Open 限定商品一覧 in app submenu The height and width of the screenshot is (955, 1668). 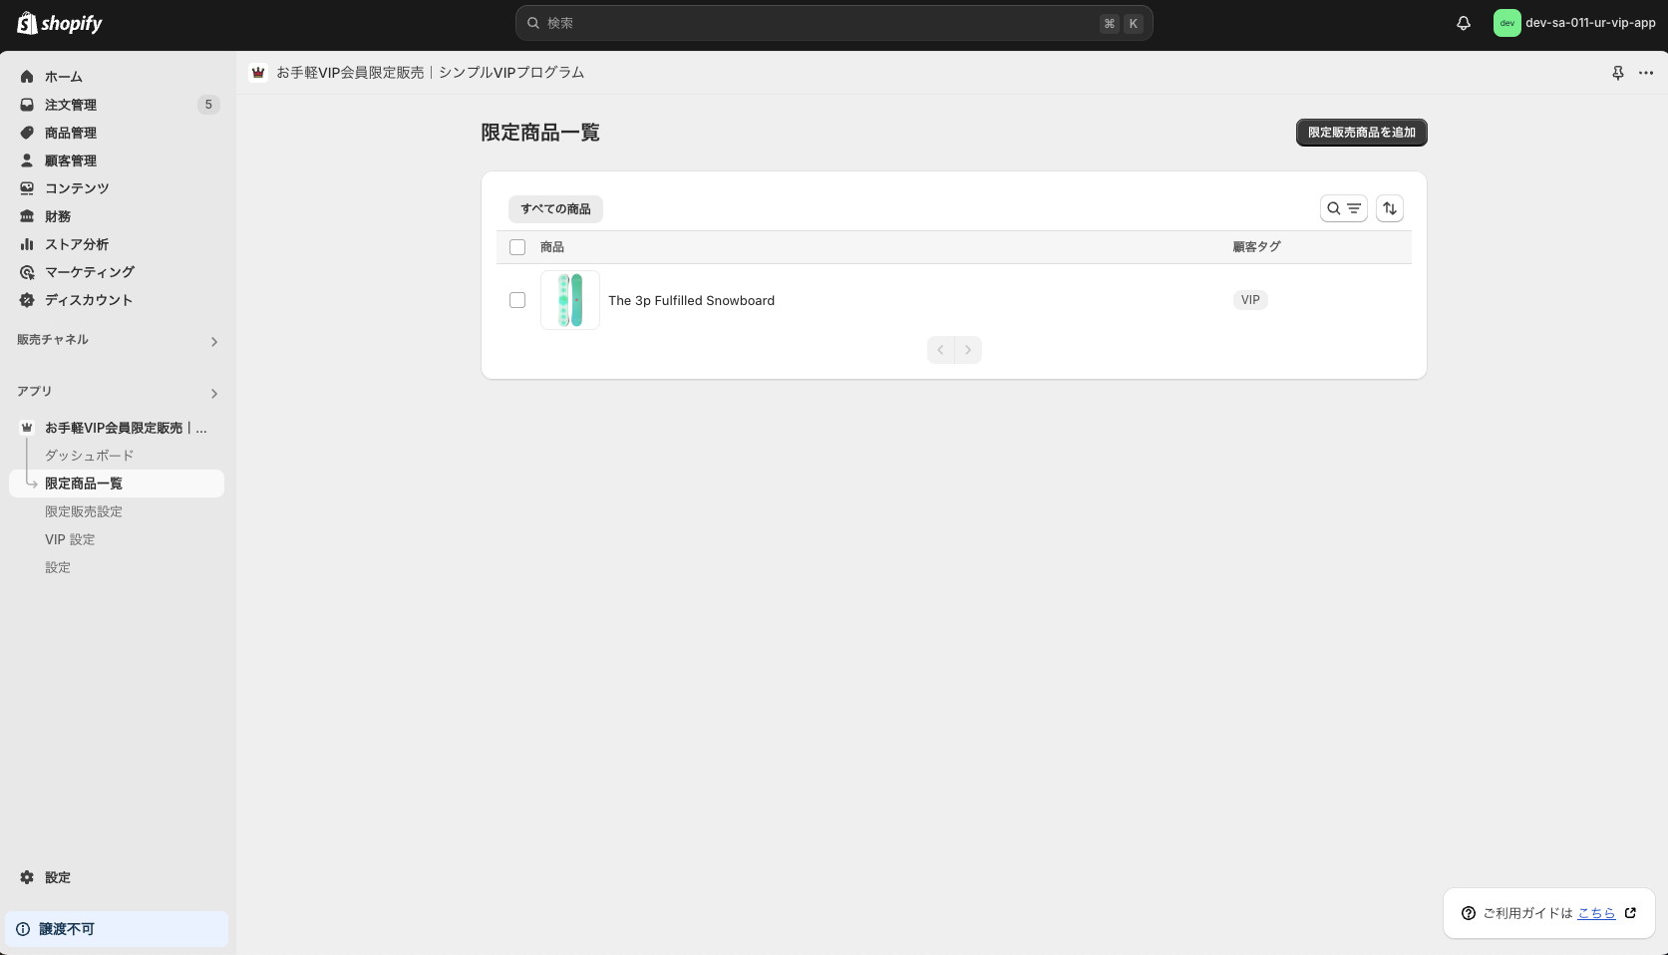click(117, 483)
